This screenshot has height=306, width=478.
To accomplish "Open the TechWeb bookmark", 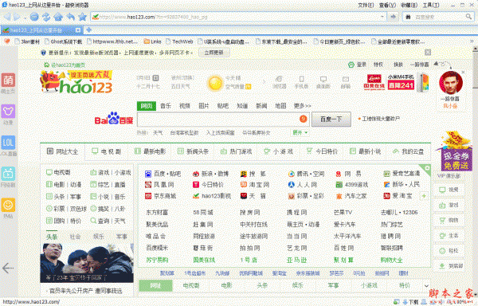I will point(179,41).
